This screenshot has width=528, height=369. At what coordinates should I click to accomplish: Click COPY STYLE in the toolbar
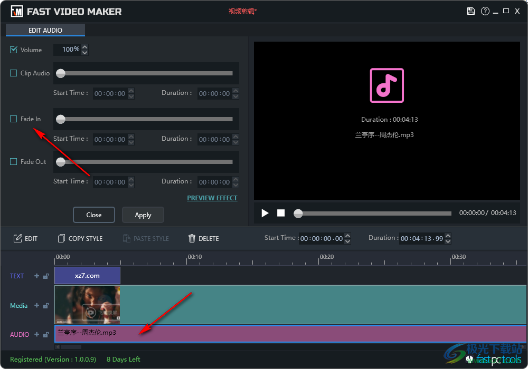80,239
